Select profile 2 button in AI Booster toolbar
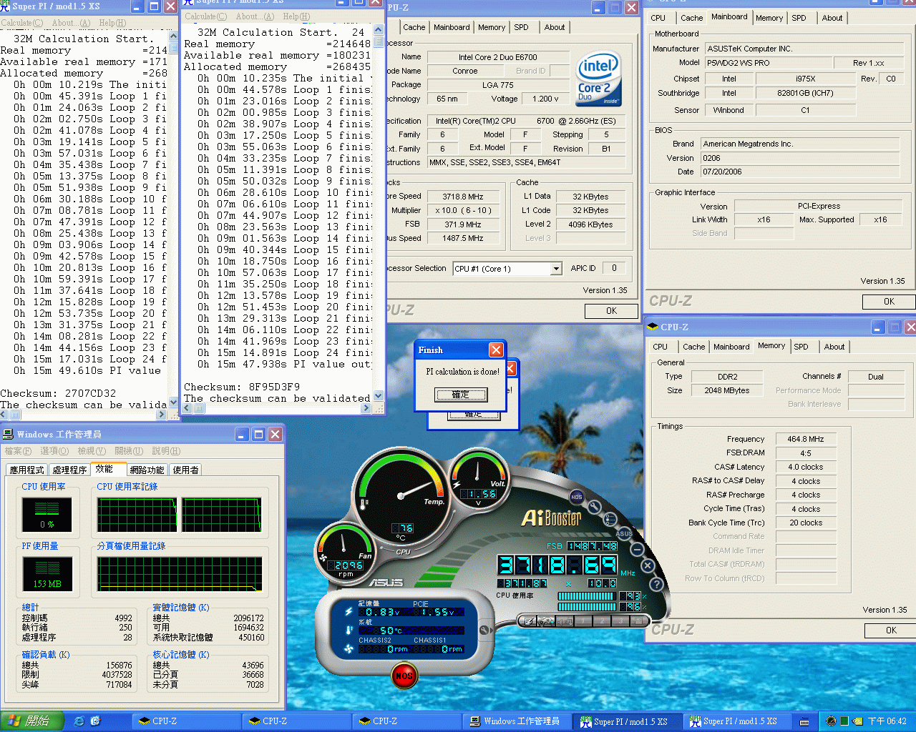The width and height of the screenshot is (916, 732). click(602, 621)
